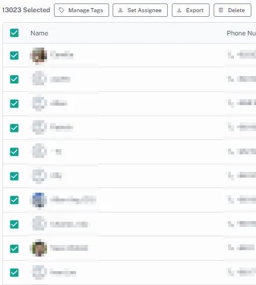Viewport: 256px width, 285px height.
Task: Click the Phone Number column header
Action: (241, 33)
